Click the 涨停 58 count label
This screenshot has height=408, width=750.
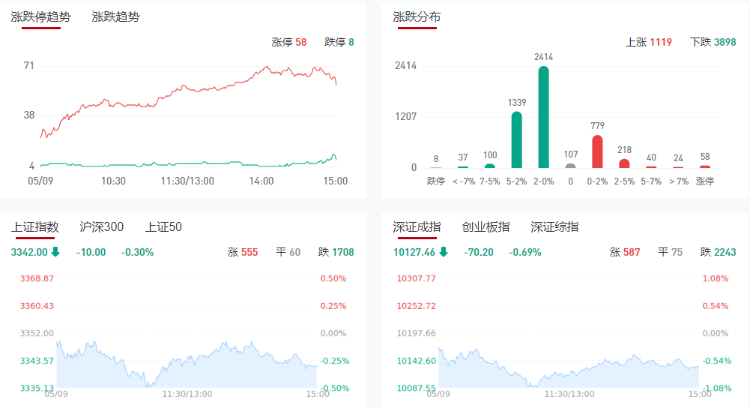289,42
